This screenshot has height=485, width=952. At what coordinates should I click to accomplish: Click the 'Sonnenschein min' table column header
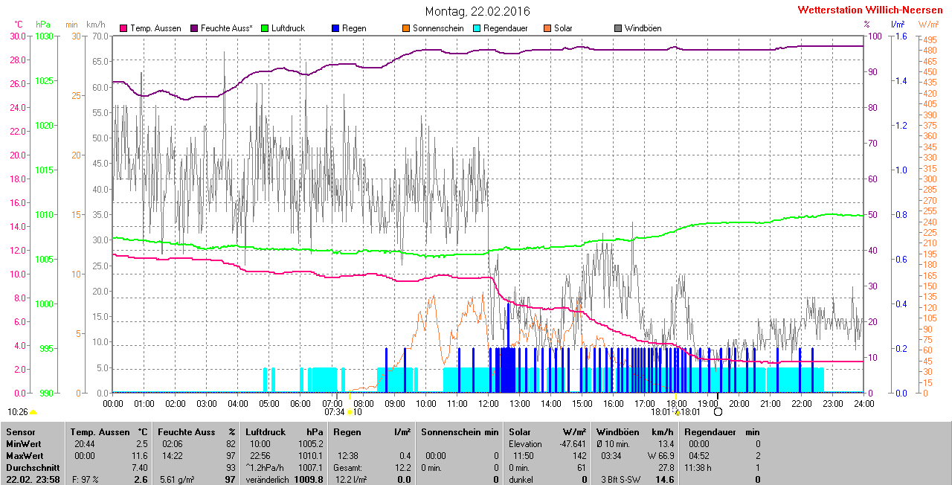[460, 431]
